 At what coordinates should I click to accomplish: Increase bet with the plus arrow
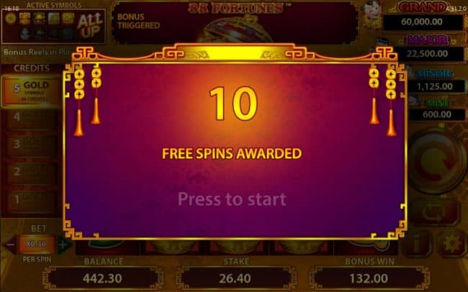(63, 245)
